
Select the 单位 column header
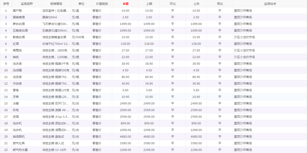coord(81,4)
